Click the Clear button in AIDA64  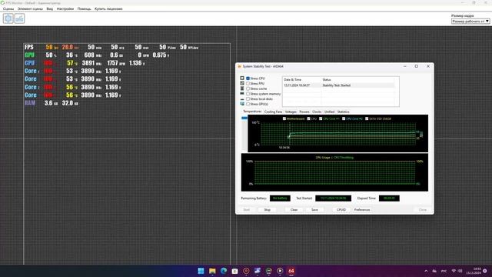pyautogui.click(x=294, y=209)
